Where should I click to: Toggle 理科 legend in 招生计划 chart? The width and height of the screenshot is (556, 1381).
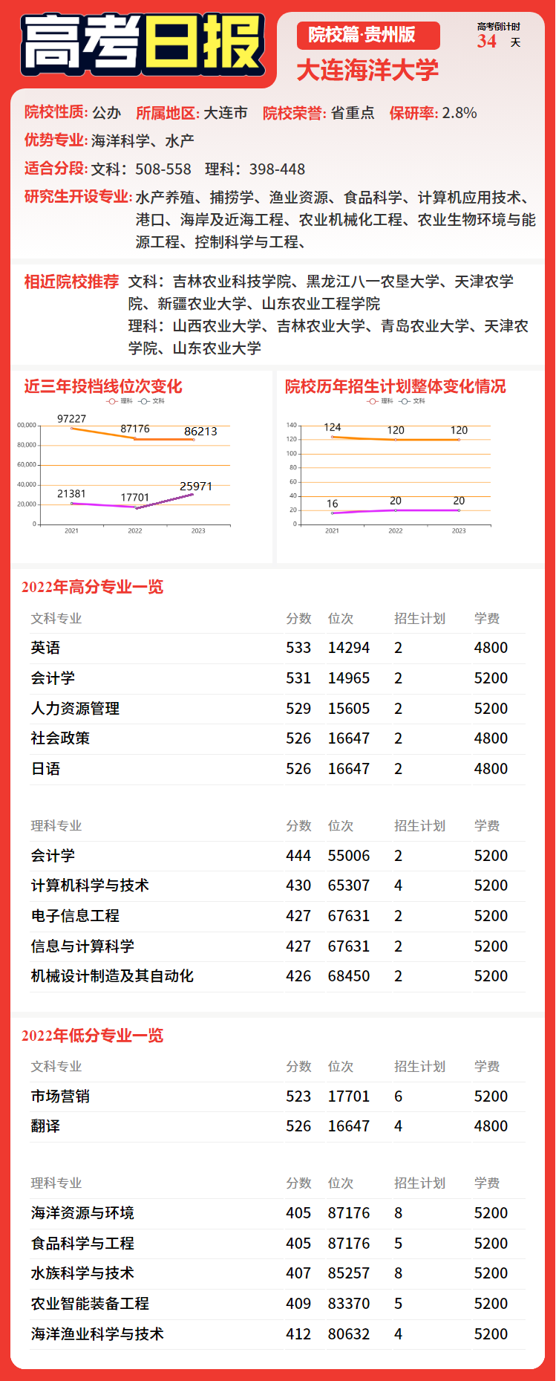tap(381, 401)
